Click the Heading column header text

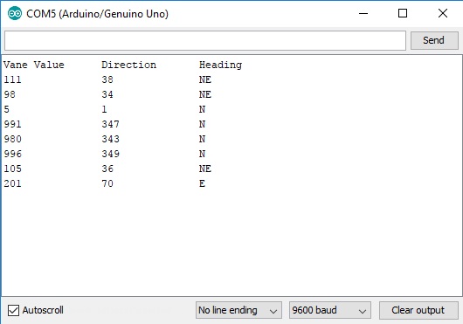pos(220,65)
